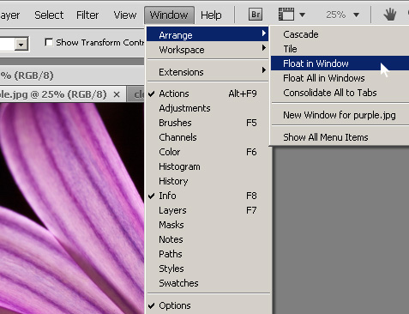This screenshot has height=314, width=409.
Task: Show the Notes panel
Action: pos(208,239)
